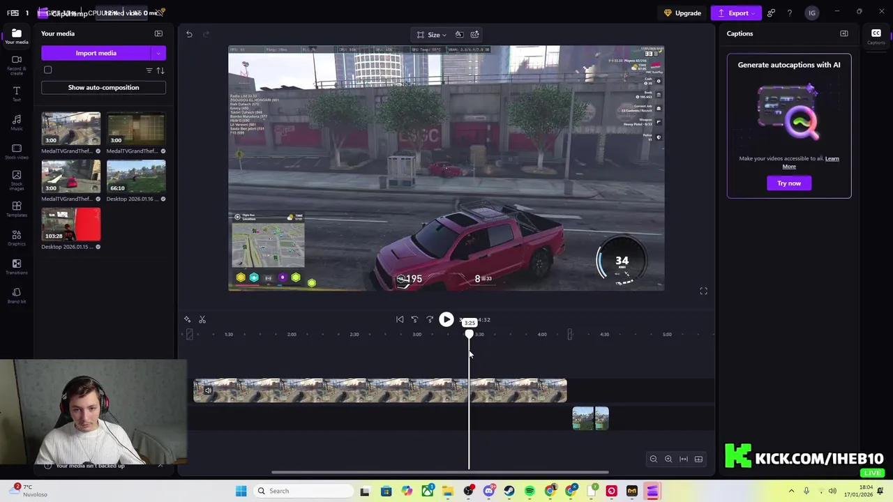Click the Export button
Image resolution: width=893 pixels, height=502 pixels.
pos(737,13)
